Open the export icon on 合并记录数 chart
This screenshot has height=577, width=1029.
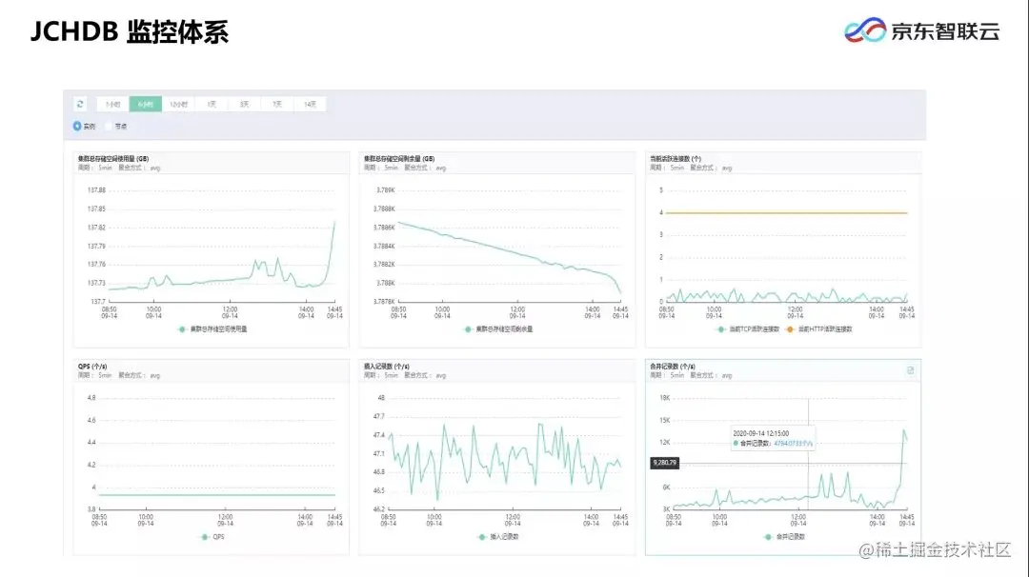coord(910,370)
